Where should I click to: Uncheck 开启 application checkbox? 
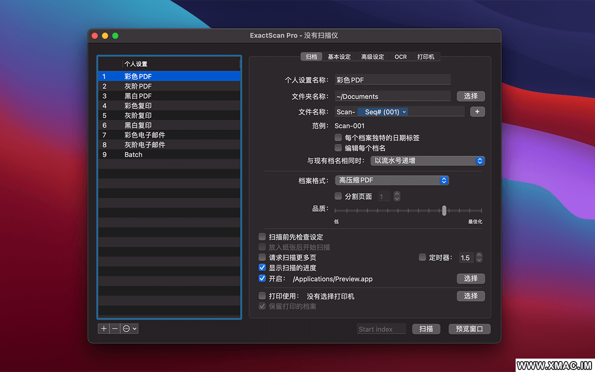click(x=262, y=279)
